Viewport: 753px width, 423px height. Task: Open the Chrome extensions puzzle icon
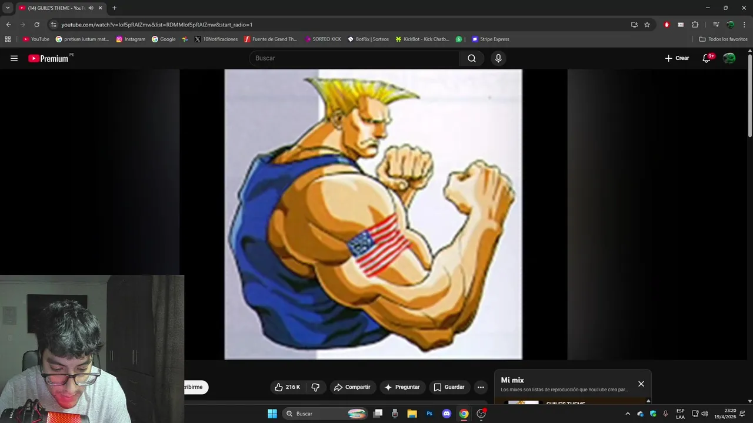point(695,25)
